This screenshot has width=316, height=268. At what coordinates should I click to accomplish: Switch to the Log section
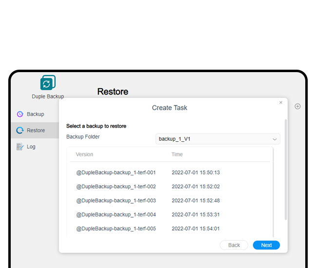tap(31, 147)
